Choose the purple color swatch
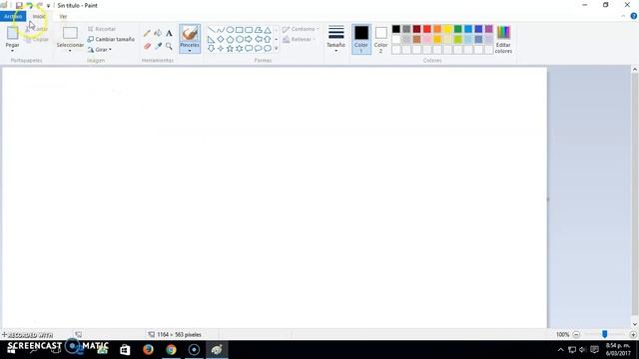639x359 pixels. (x=488, y=29)
